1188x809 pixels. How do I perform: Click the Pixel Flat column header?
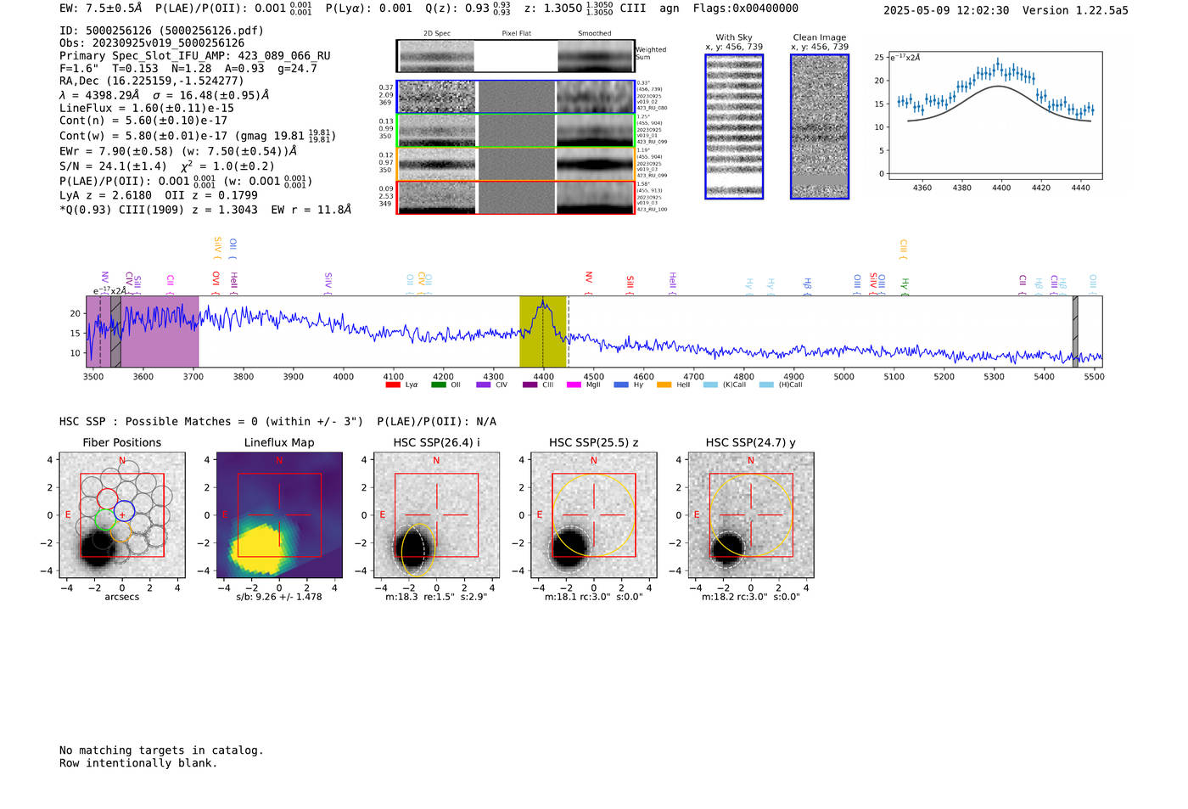pyautogui.click(x=516, y=34)
